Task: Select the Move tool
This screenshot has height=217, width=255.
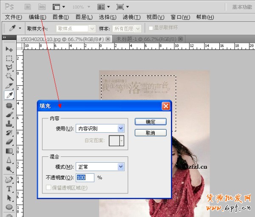Action: click(x=9, y=49)
